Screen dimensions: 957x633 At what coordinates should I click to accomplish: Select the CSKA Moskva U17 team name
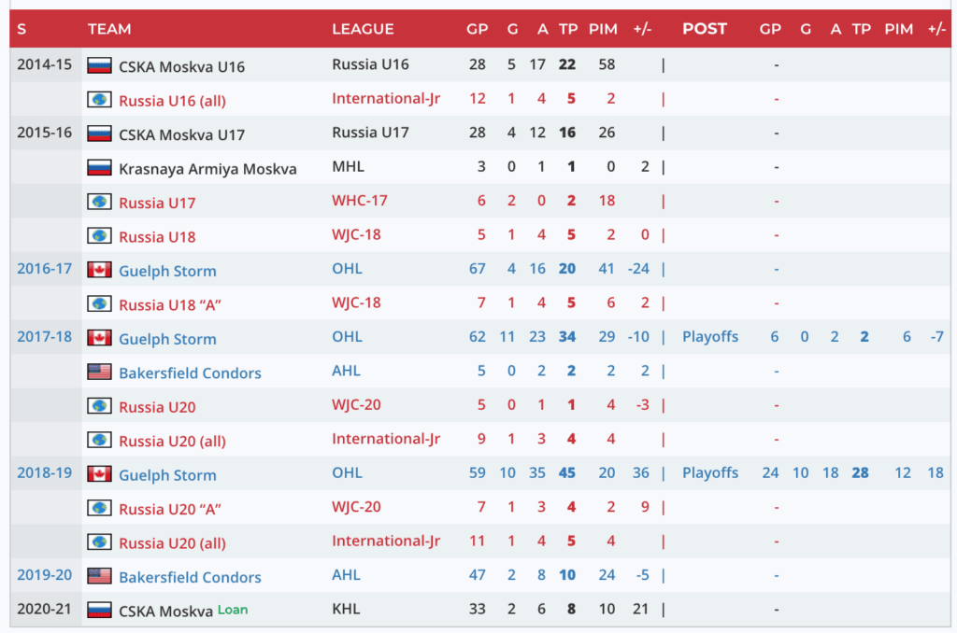point(181,134)
